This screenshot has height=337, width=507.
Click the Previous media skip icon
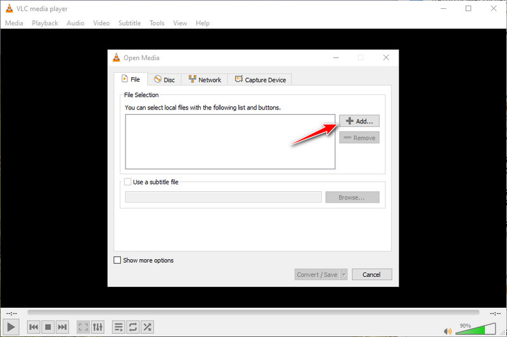pyautogui.click(x=34, y=327)
